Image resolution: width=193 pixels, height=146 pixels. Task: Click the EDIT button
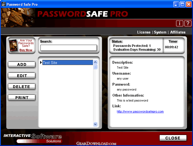point(22,75)
